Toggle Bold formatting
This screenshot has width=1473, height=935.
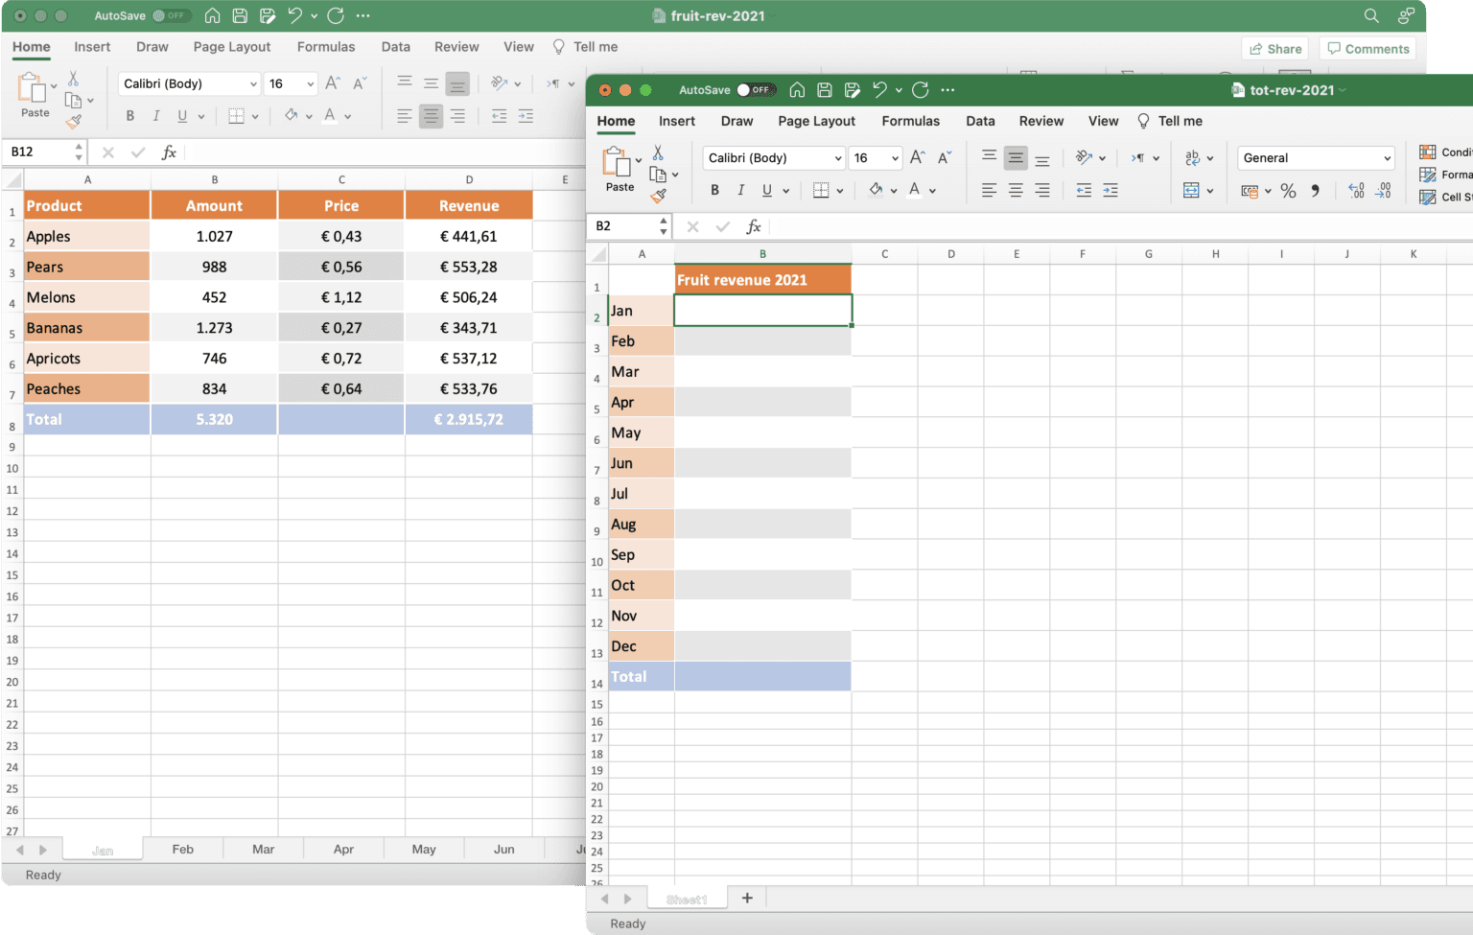(x=714, y=190)
